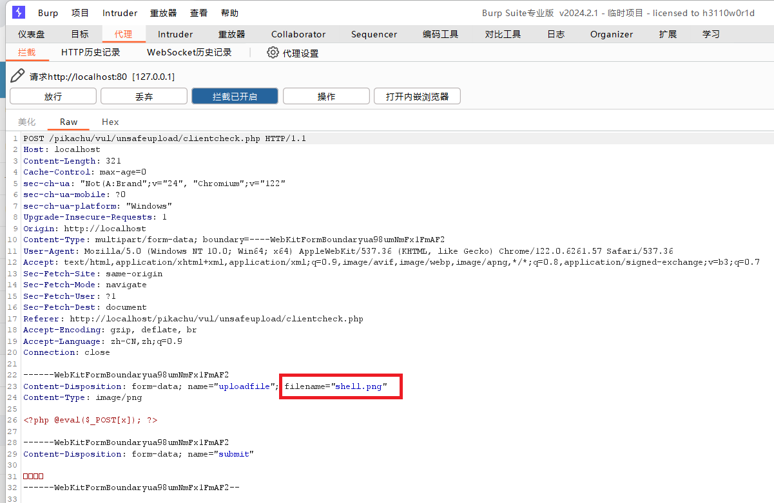This screenshot has width=774, height=503.
Task: Open the Organizer tab
Action: coord(612,34)
